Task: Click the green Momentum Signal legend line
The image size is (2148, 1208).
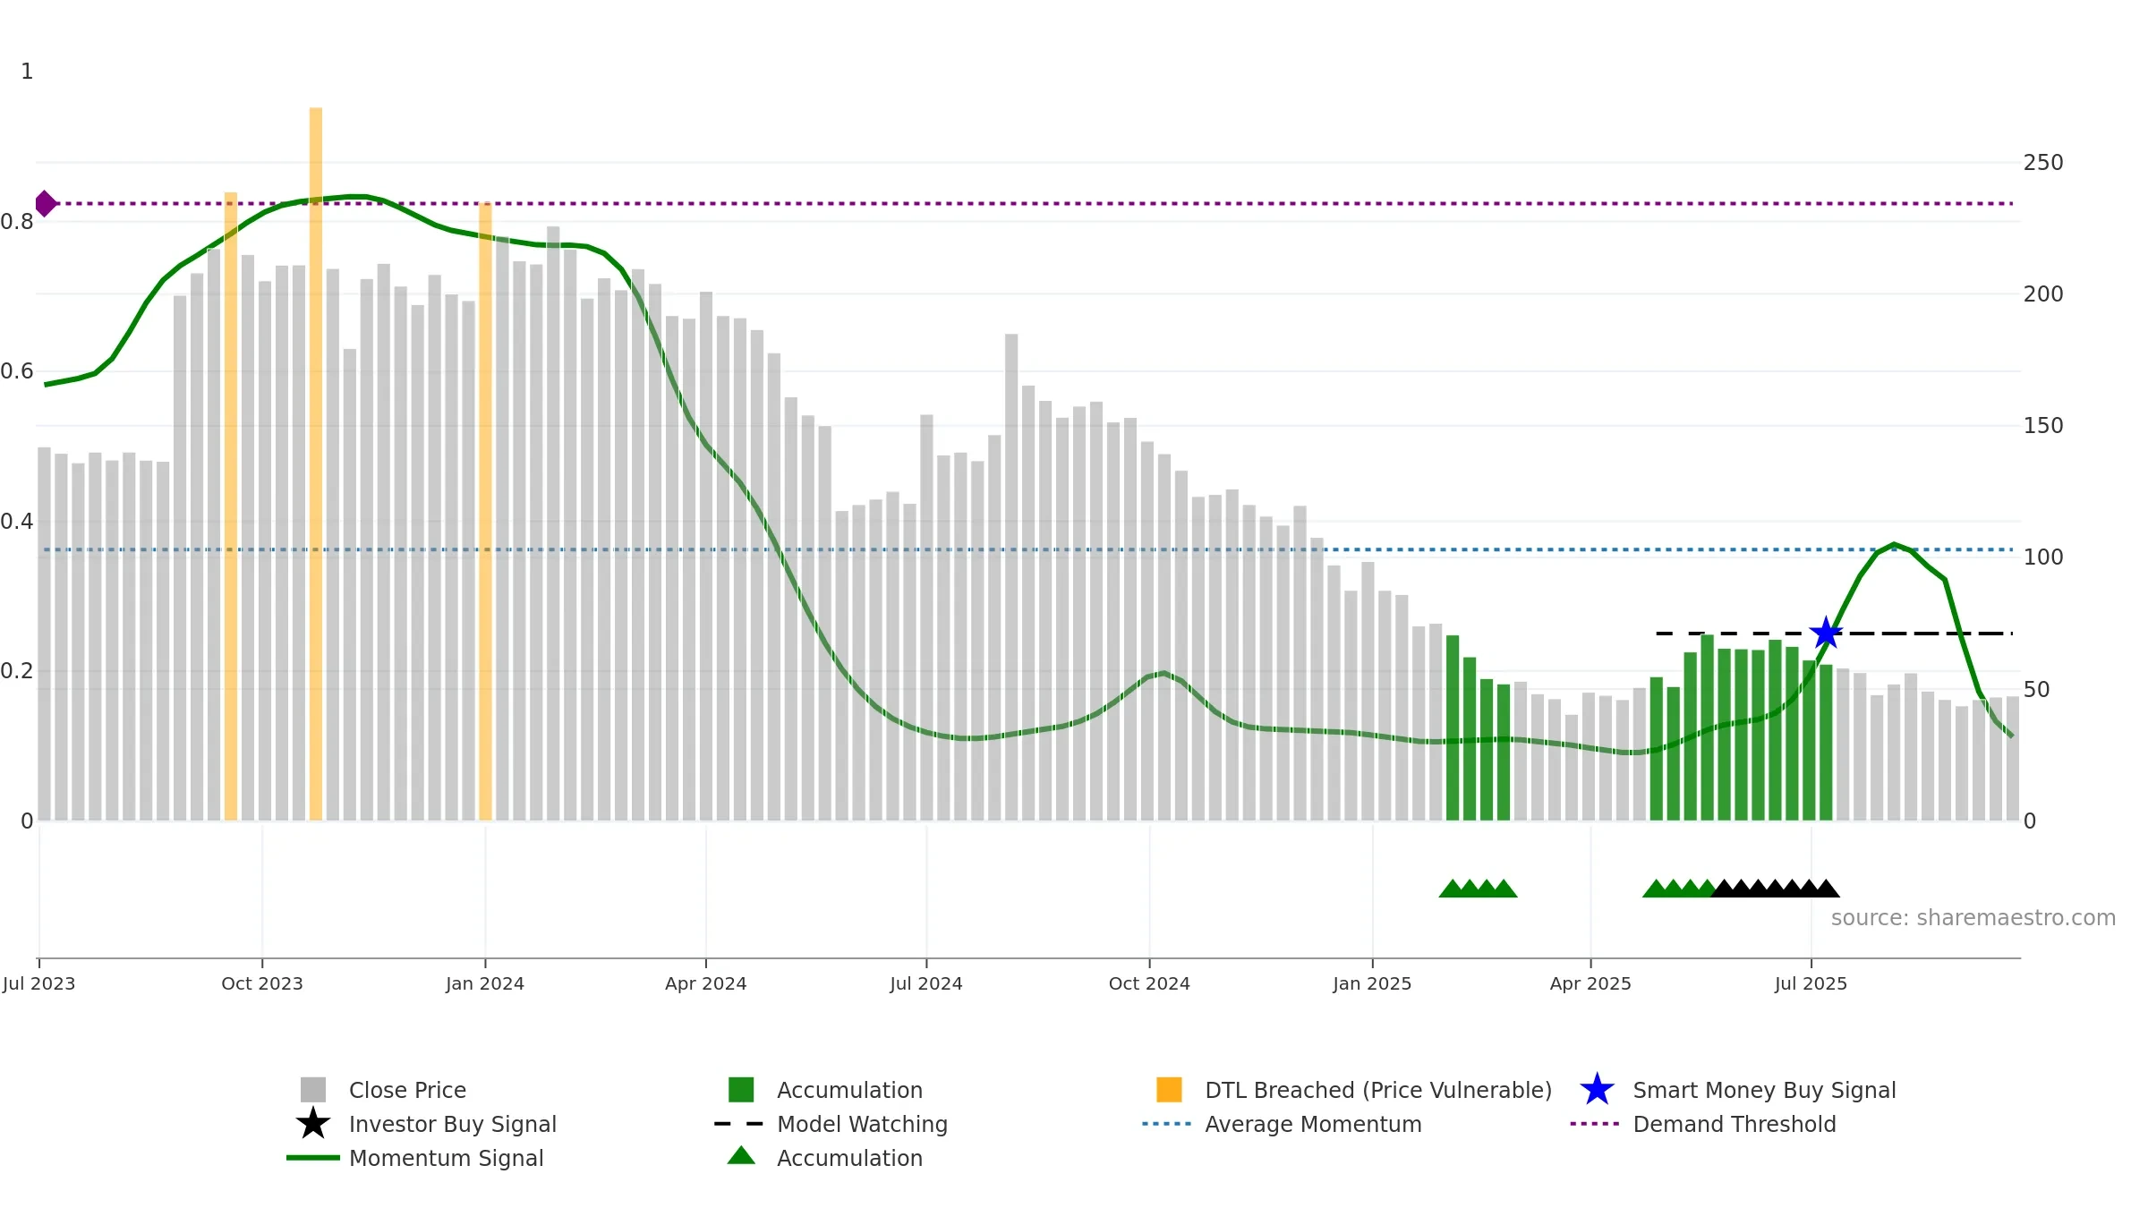Action: click(313, 1158)
